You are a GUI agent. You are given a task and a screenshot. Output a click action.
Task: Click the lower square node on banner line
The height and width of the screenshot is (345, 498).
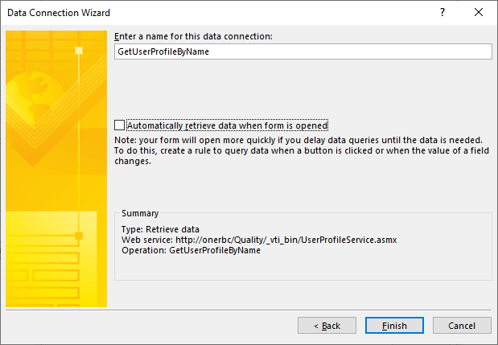tap(79, 236)
